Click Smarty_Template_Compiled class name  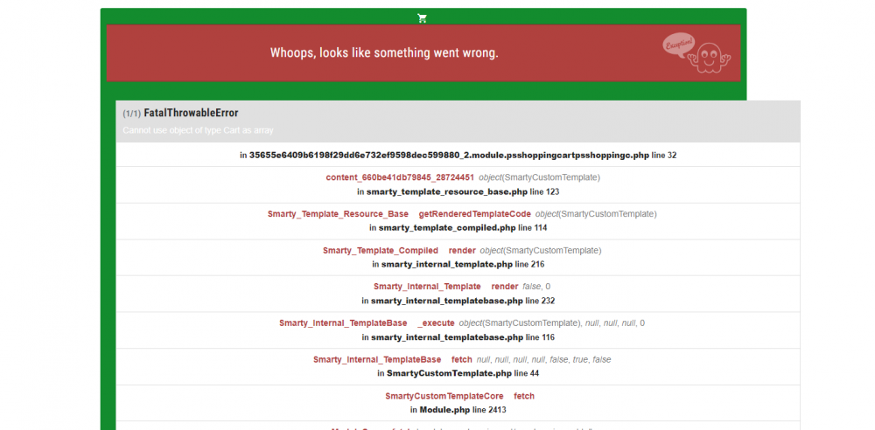tap(381, 251)
